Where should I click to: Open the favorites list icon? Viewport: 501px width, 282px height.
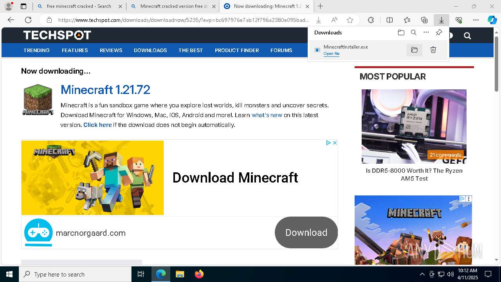407,20
